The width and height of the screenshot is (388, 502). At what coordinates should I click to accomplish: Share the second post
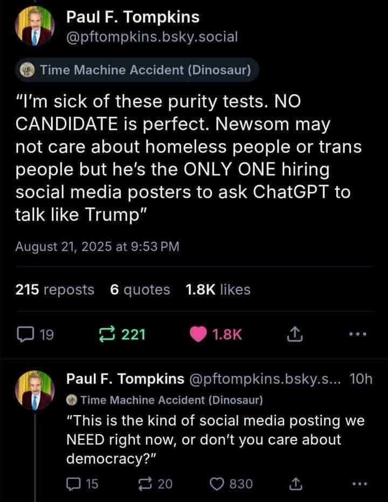(x=294, y=484)
